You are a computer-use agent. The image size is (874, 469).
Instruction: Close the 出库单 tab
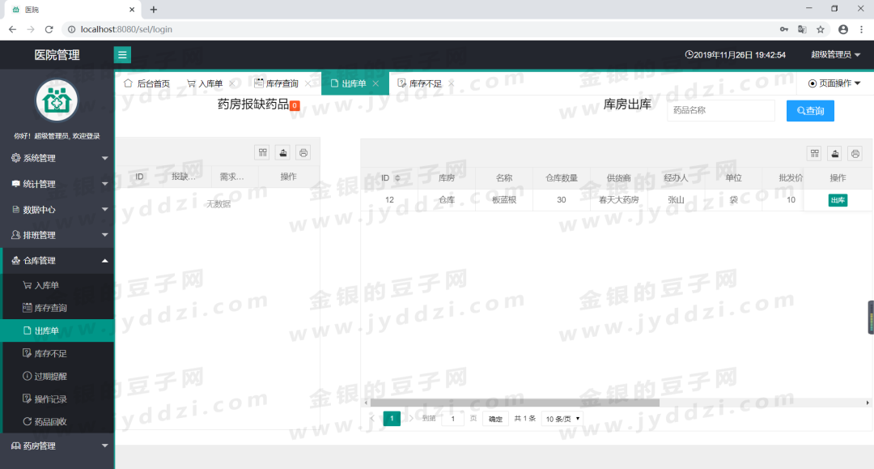(x=375, y=83)
